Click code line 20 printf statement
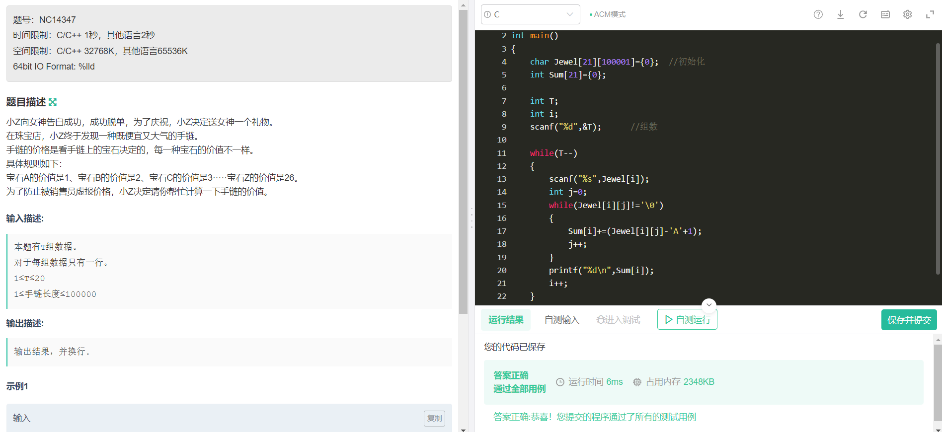This screenshot has width=942, height=432. [601, 270]
